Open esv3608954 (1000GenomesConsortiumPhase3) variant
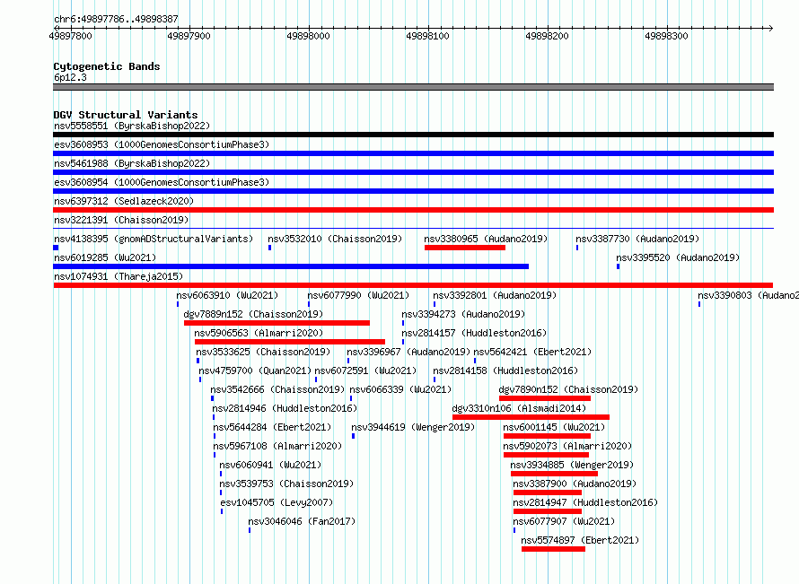 (x=162, y=182)
